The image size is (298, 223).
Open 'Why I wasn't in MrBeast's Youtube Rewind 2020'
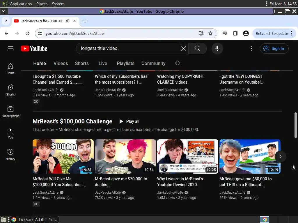180,182
